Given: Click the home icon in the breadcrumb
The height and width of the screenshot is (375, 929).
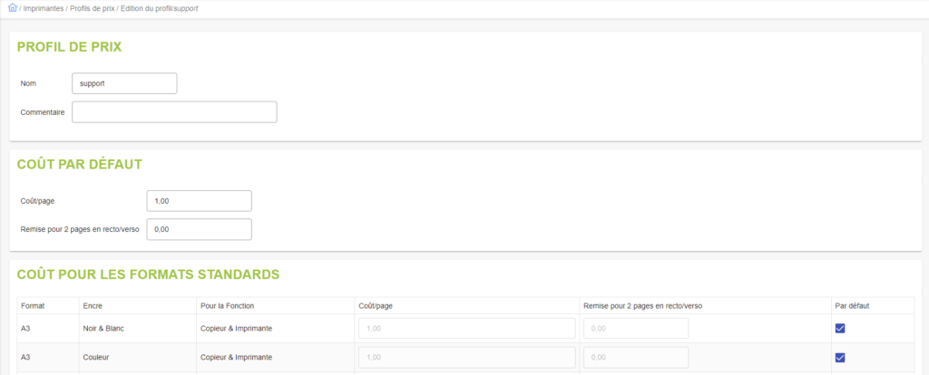Looking at the screenshot, I should (x=12, y=7).
